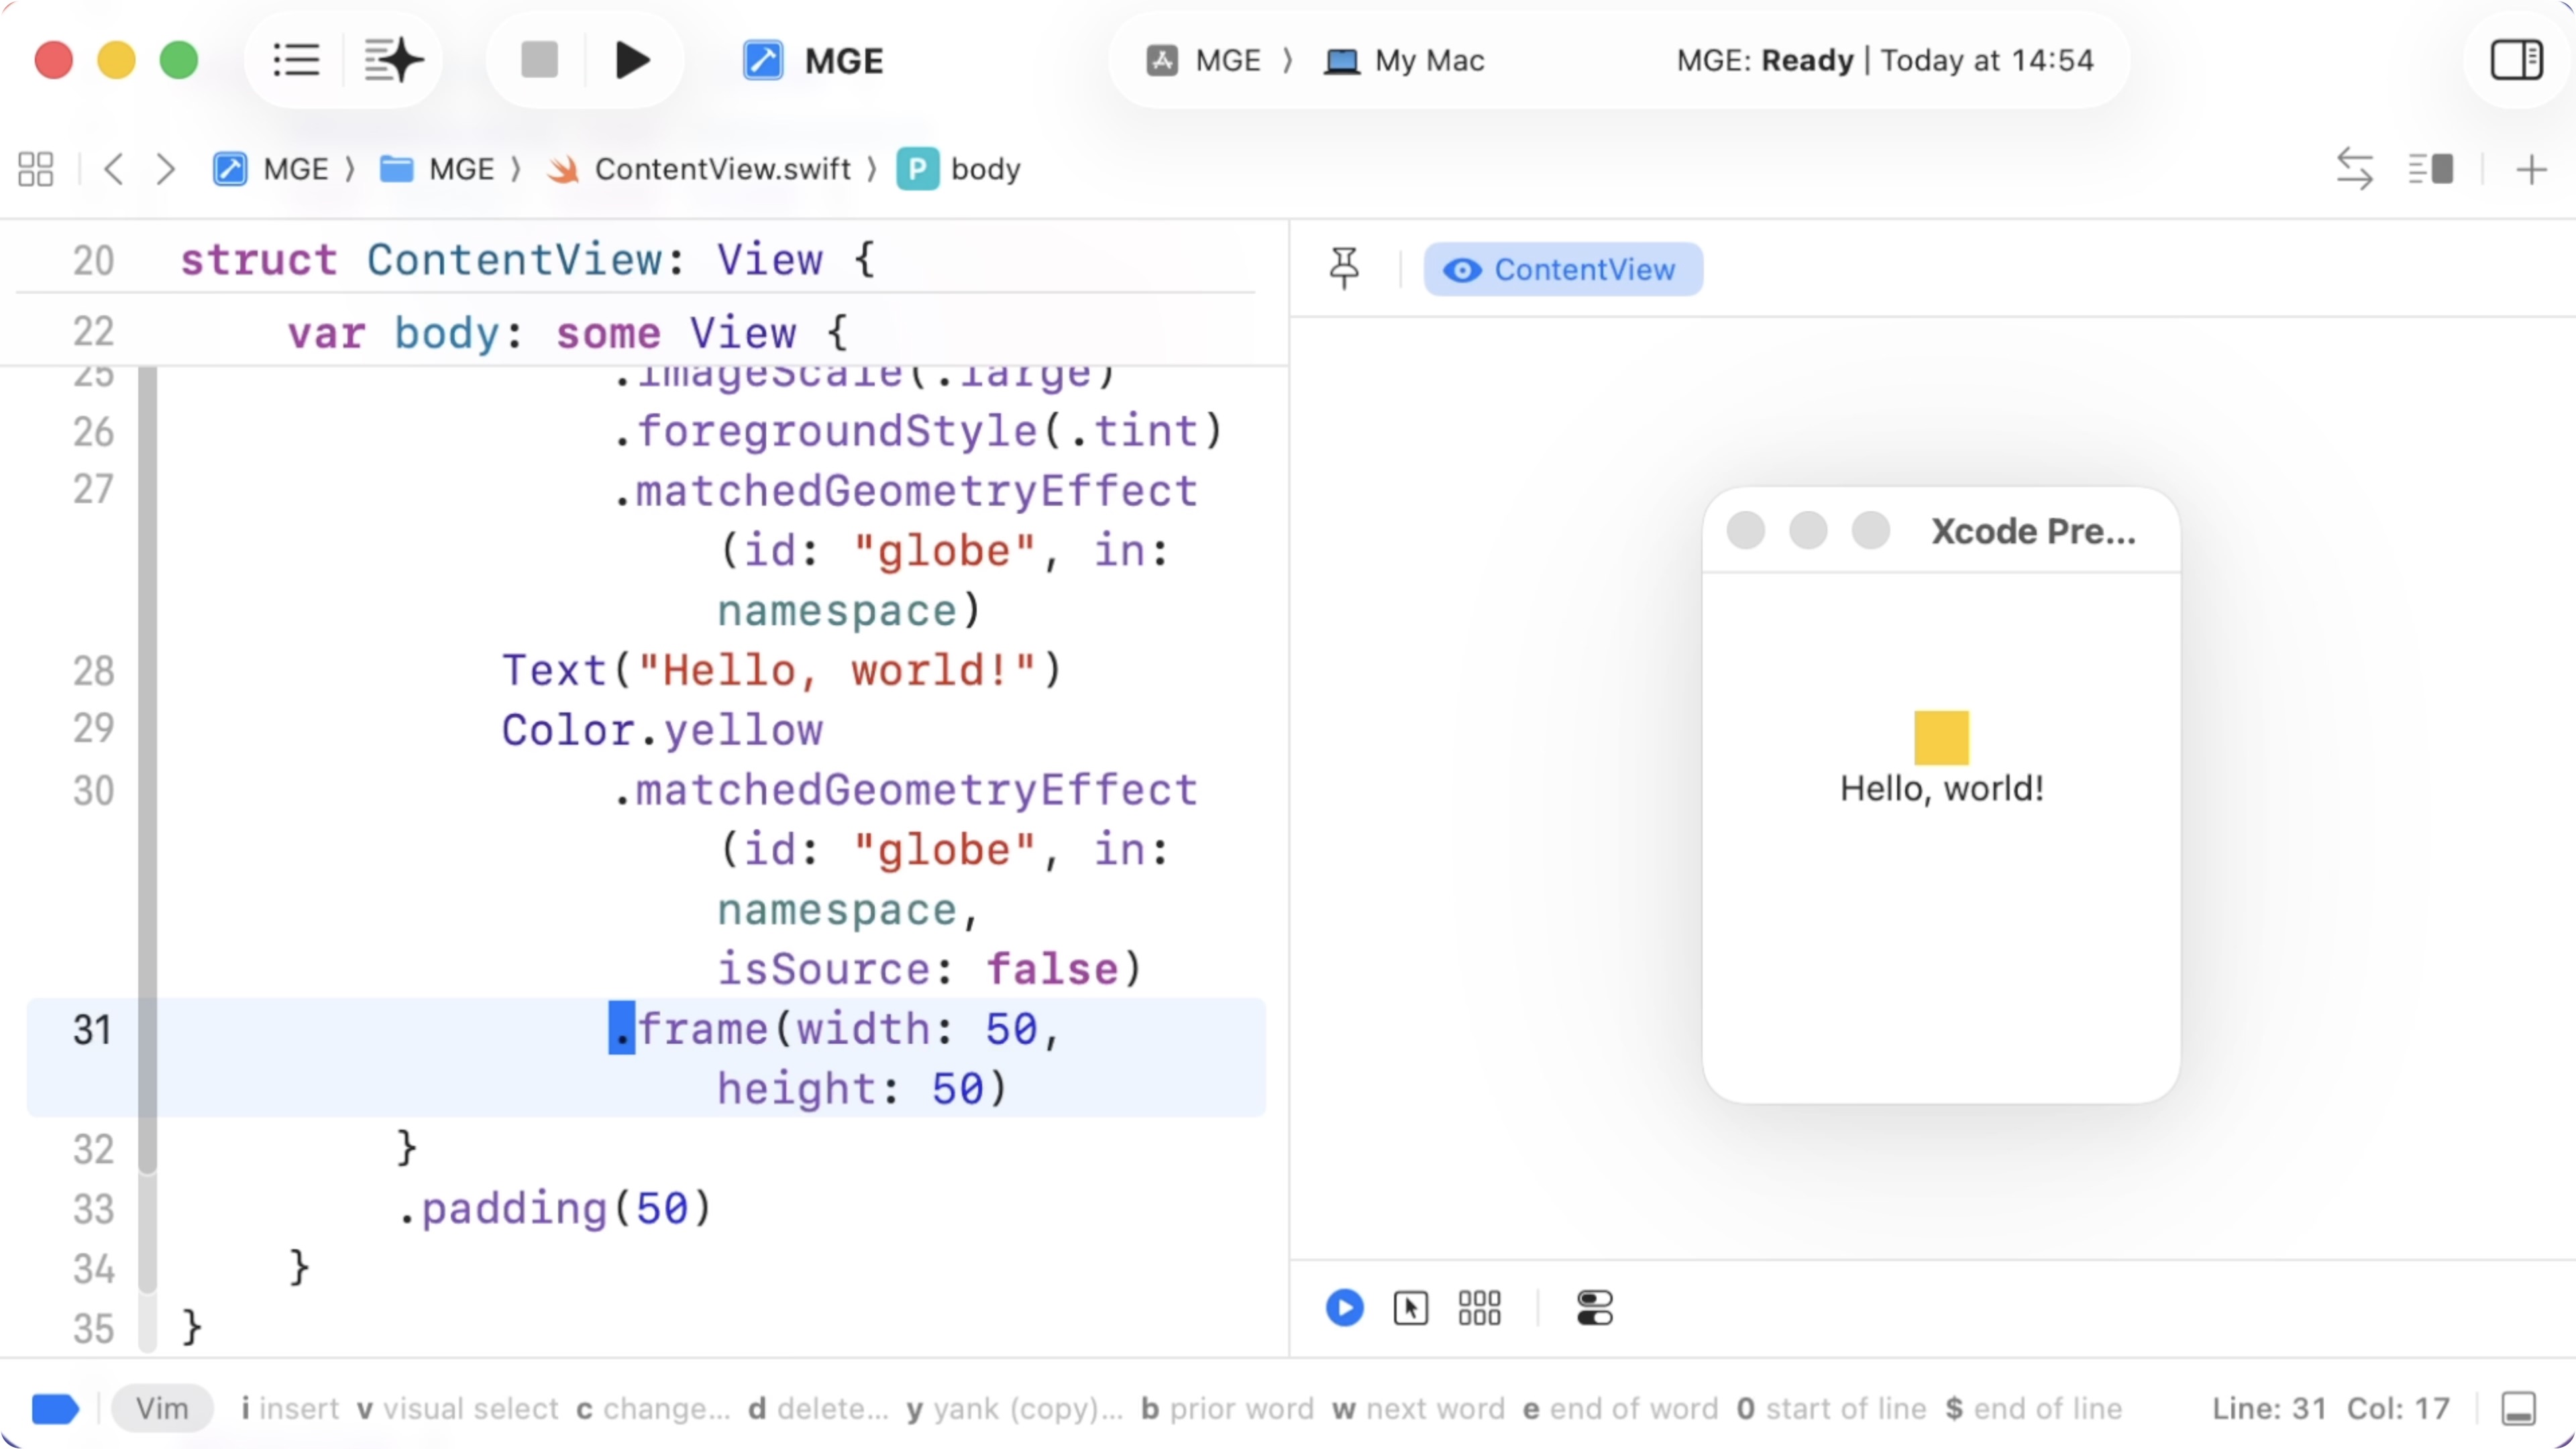Image resolution: width=2576 pixels, height=1449 pixels.
Task: Switch to selectable preview mode icon
Action: [x=1410, y=1307]
